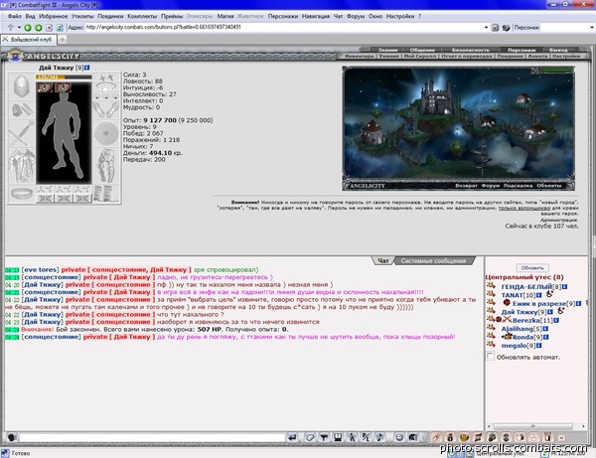Click the eraser clear-chat icon
The image size is (596, 458).
tap(310, 437)
